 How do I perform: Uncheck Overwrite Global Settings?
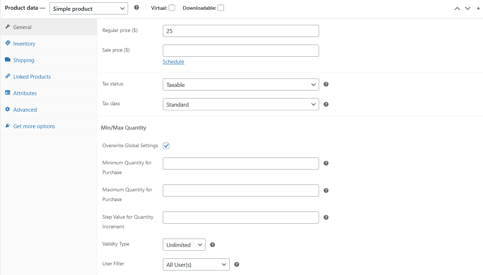pyautogui.click(x=166, y=145)
